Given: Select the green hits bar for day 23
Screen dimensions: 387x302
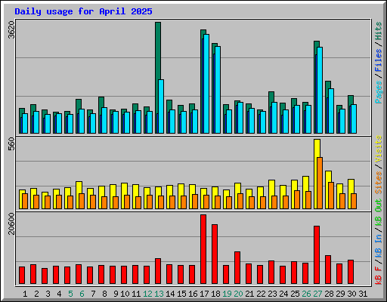Looking at the screenshot, I should tap(271, 112).
